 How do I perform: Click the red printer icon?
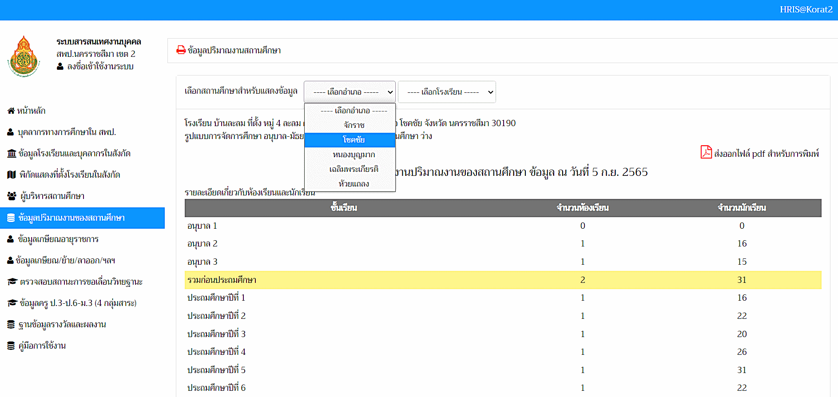[181, 50]
